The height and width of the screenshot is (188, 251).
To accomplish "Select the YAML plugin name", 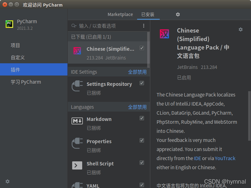I will 93,186.
